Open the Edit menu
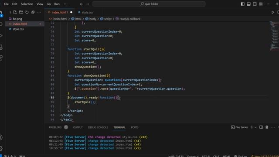 click(x=14, y=4)
